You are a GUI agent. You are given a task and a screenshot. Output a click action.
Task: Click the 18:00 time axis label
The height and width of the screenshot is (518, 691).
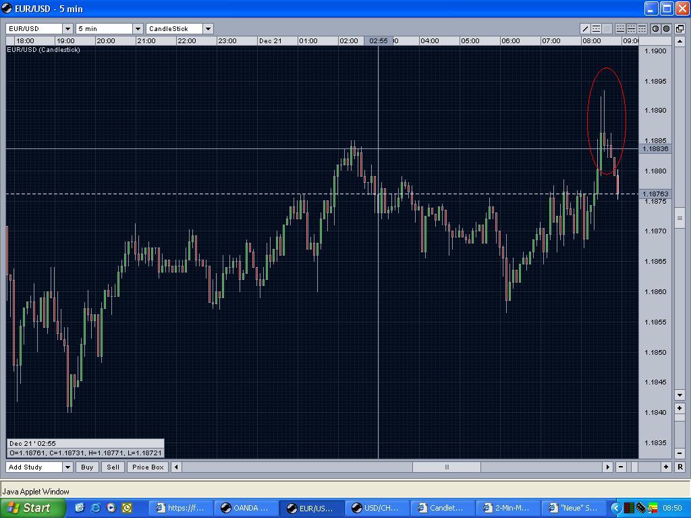(x=25, y=41)
